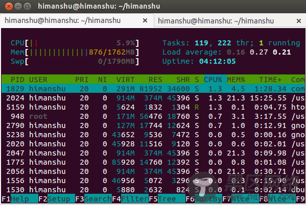Screen dimensions: 306x205
Task: Sort by VIRT column header
Action: 125,80
